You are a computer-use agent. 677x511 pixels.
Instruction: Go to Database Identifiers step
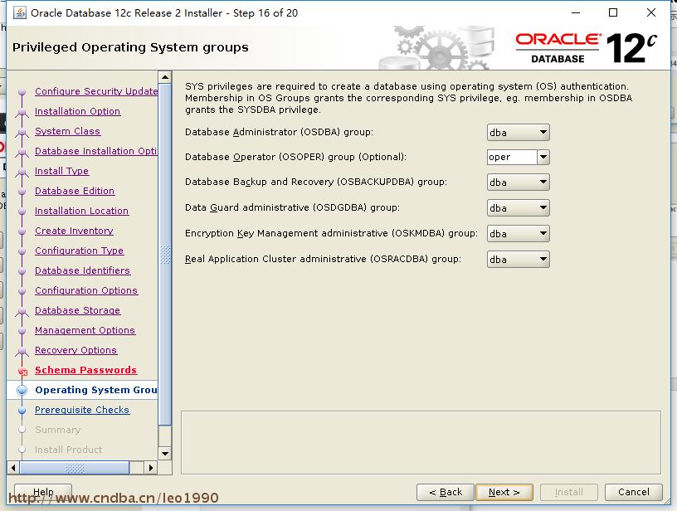pyautogui.click(x=82, y=270)
